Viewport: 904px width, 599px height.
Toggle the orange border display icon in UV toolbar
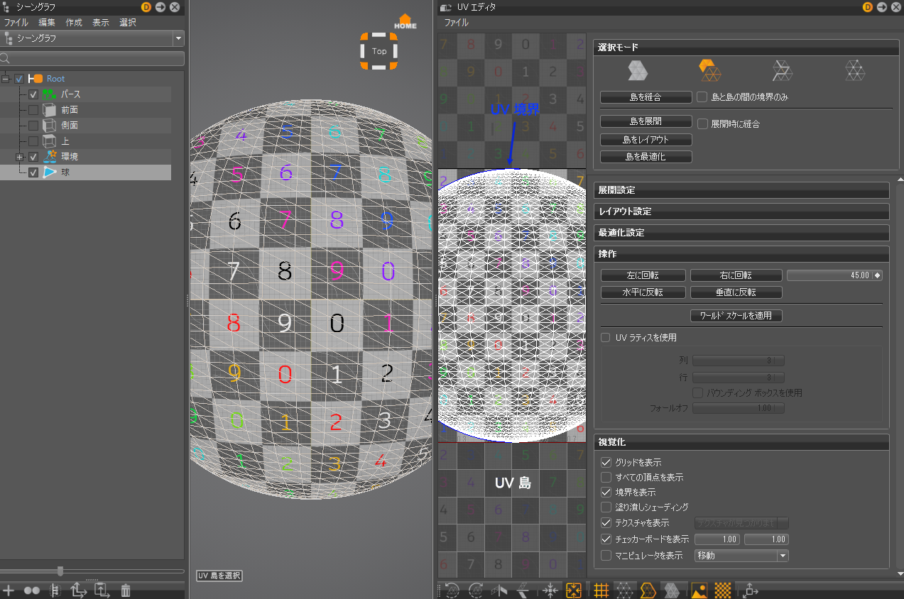[648, 589]
